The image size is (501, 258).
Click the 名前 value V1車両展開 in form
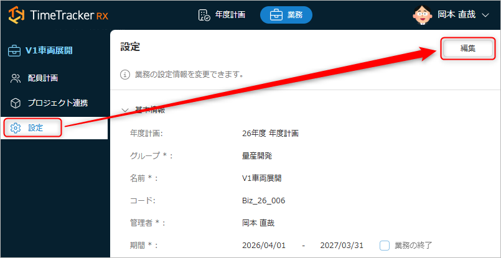261,178
